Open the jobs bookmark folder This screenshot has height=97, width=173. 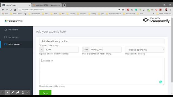pos(101,14)
